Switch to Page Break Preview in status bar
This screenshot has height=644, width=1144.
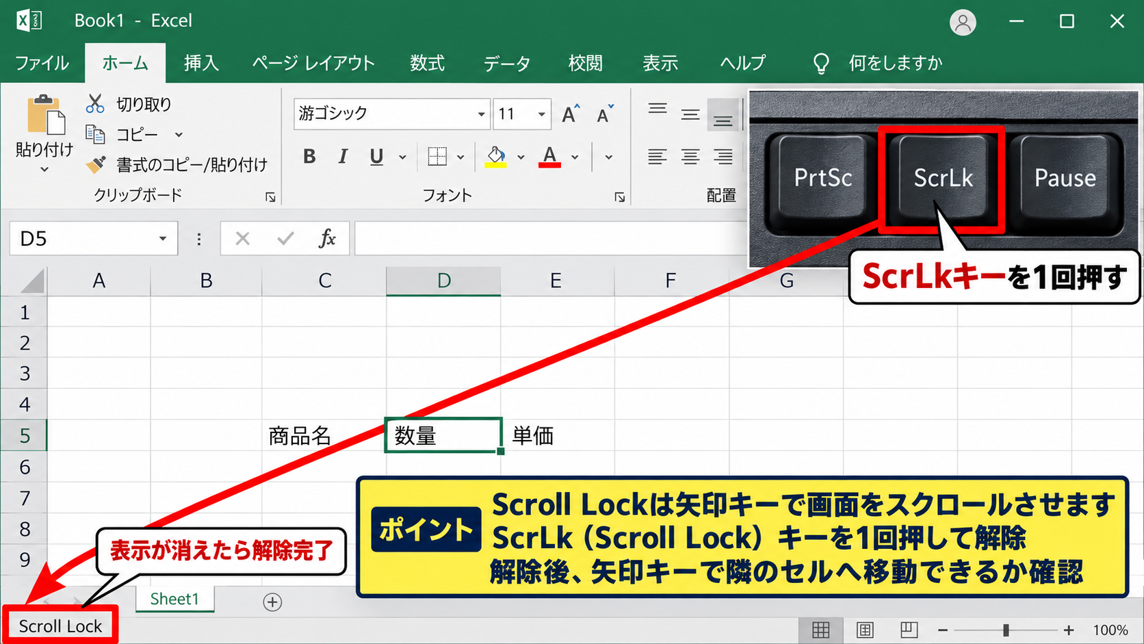pos(909,630)
